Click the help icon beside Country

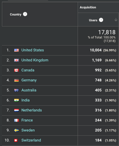[x=25, y=14]
